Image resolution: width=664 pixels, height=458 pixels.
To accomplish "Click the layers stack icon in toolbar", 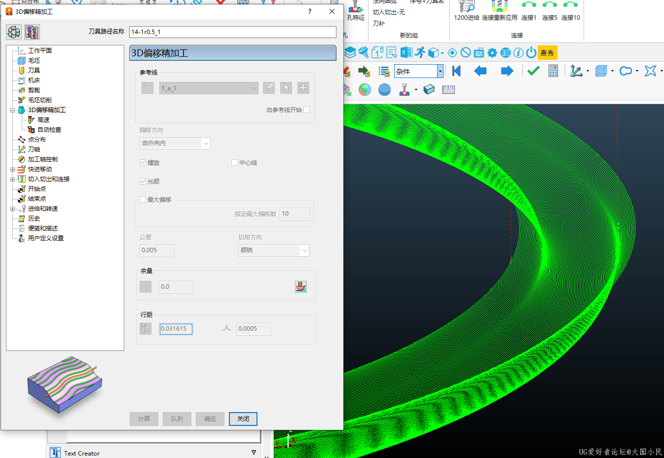I will [350, 52].
